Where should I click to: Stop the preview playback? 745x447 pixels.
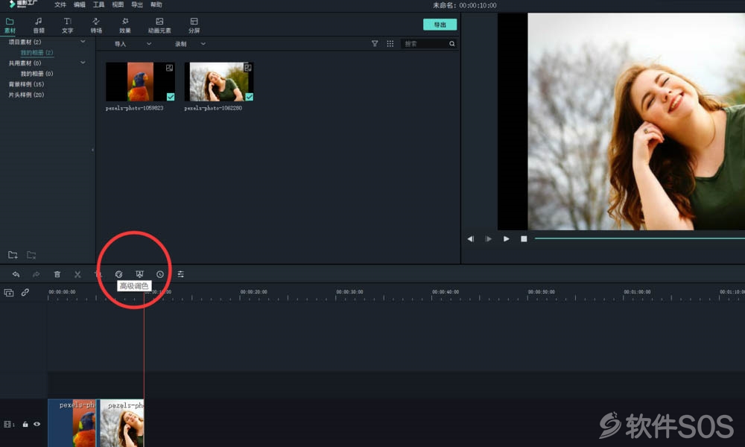pyautogui.click(x=524, y=239)
